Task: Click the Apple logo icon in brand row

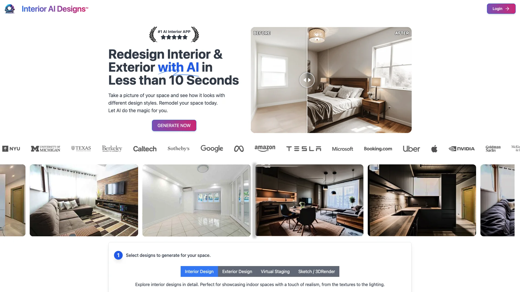Action: pyautogui.click(x=434, y=148)
